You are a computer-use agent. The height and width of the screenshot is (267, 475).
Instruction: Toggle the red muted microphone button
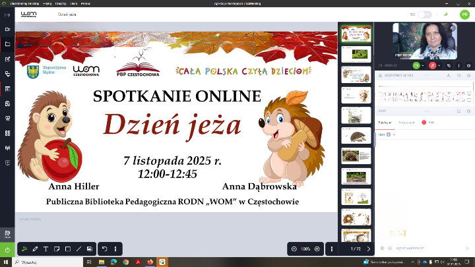pyautogui.click(x=433, y=65)
